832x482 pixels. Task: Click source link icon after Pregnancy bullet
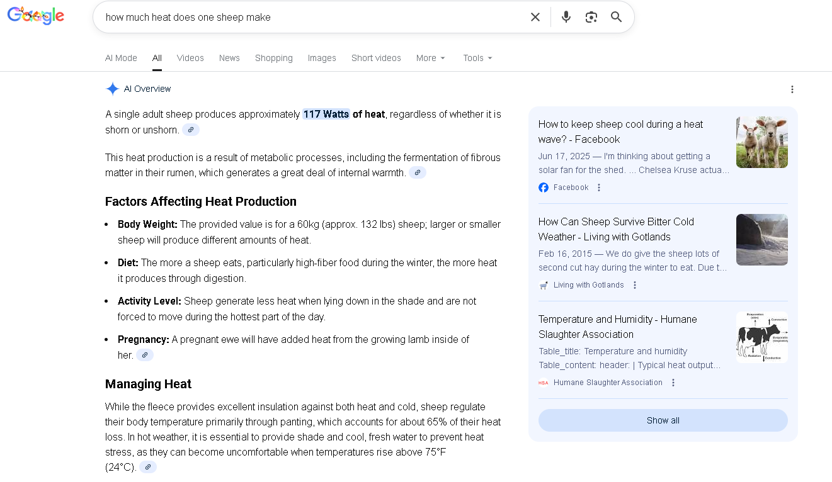click(x=145, y=355)
